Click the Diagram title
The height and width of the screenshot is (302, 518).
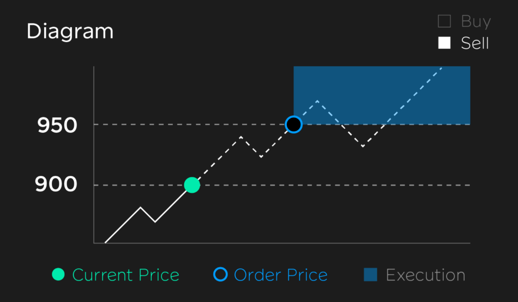coord(70,31)
